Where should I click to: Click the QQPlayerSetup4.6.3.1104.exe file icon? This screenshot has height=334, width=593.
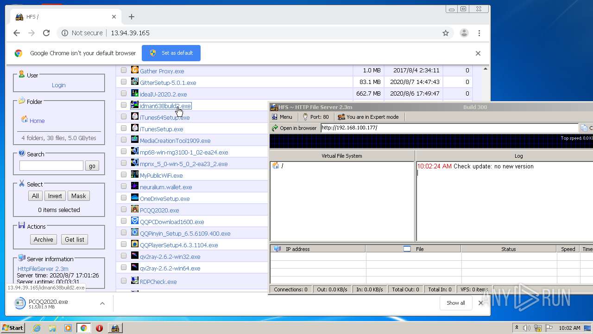[135, 244]
